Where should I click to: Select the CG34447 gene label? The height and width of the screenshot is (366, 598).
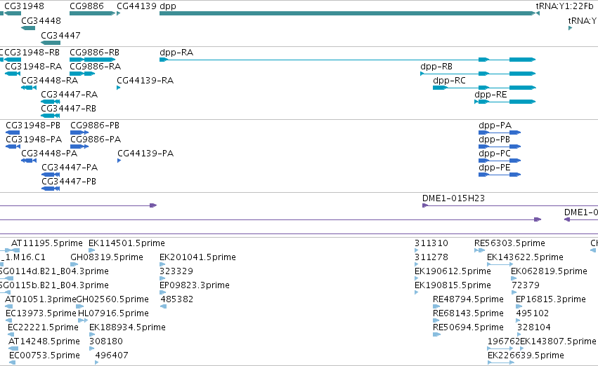tap(60, 35)
